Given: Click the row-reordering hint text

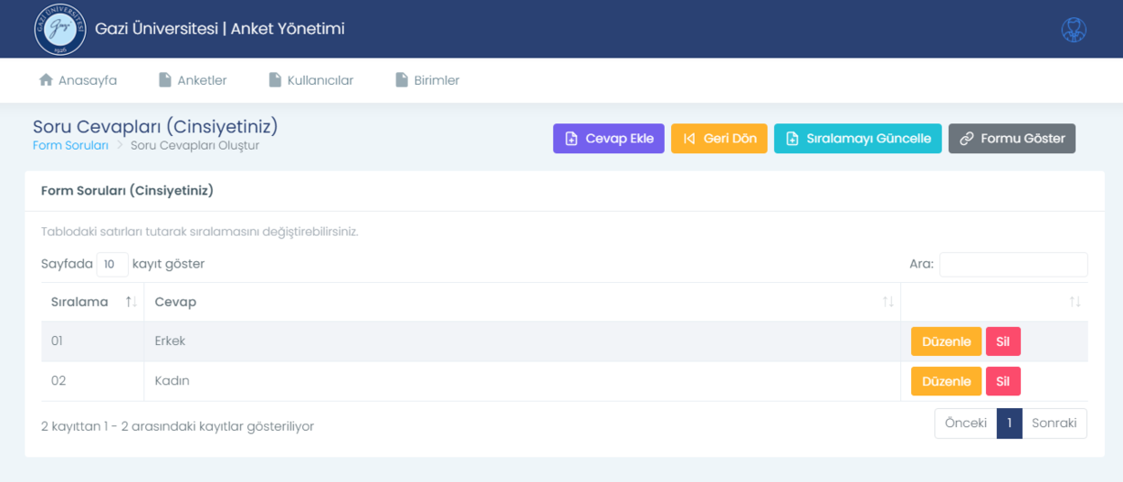Looking at the screenshot, I should [200, 232].
